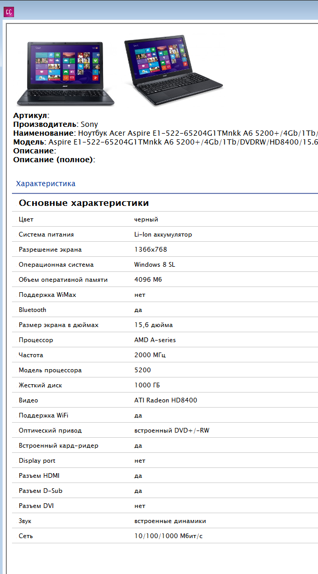The height and width of the screenshot is (574, 318).
Task: Click the Windows 8 SL value
Action: click(x=155, y=265)
